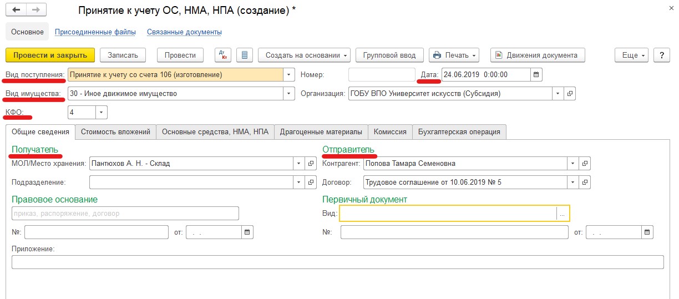Open the Подразделение record card
Screen dimensions: 679x299
tap(311, 182)
